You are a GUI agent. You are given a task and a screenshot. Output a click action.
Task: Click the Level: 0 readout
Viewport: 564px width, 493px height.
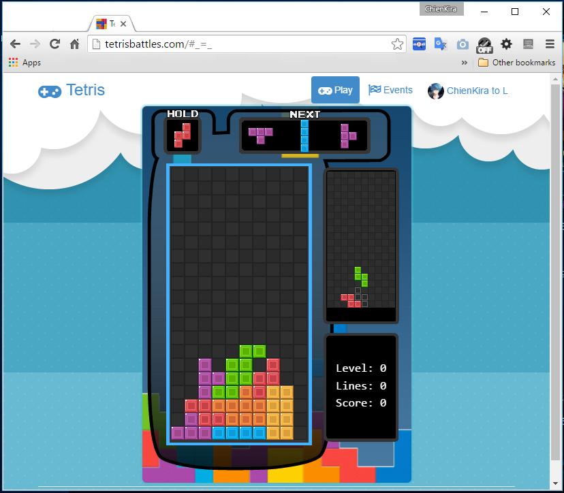tap(361, 368)
